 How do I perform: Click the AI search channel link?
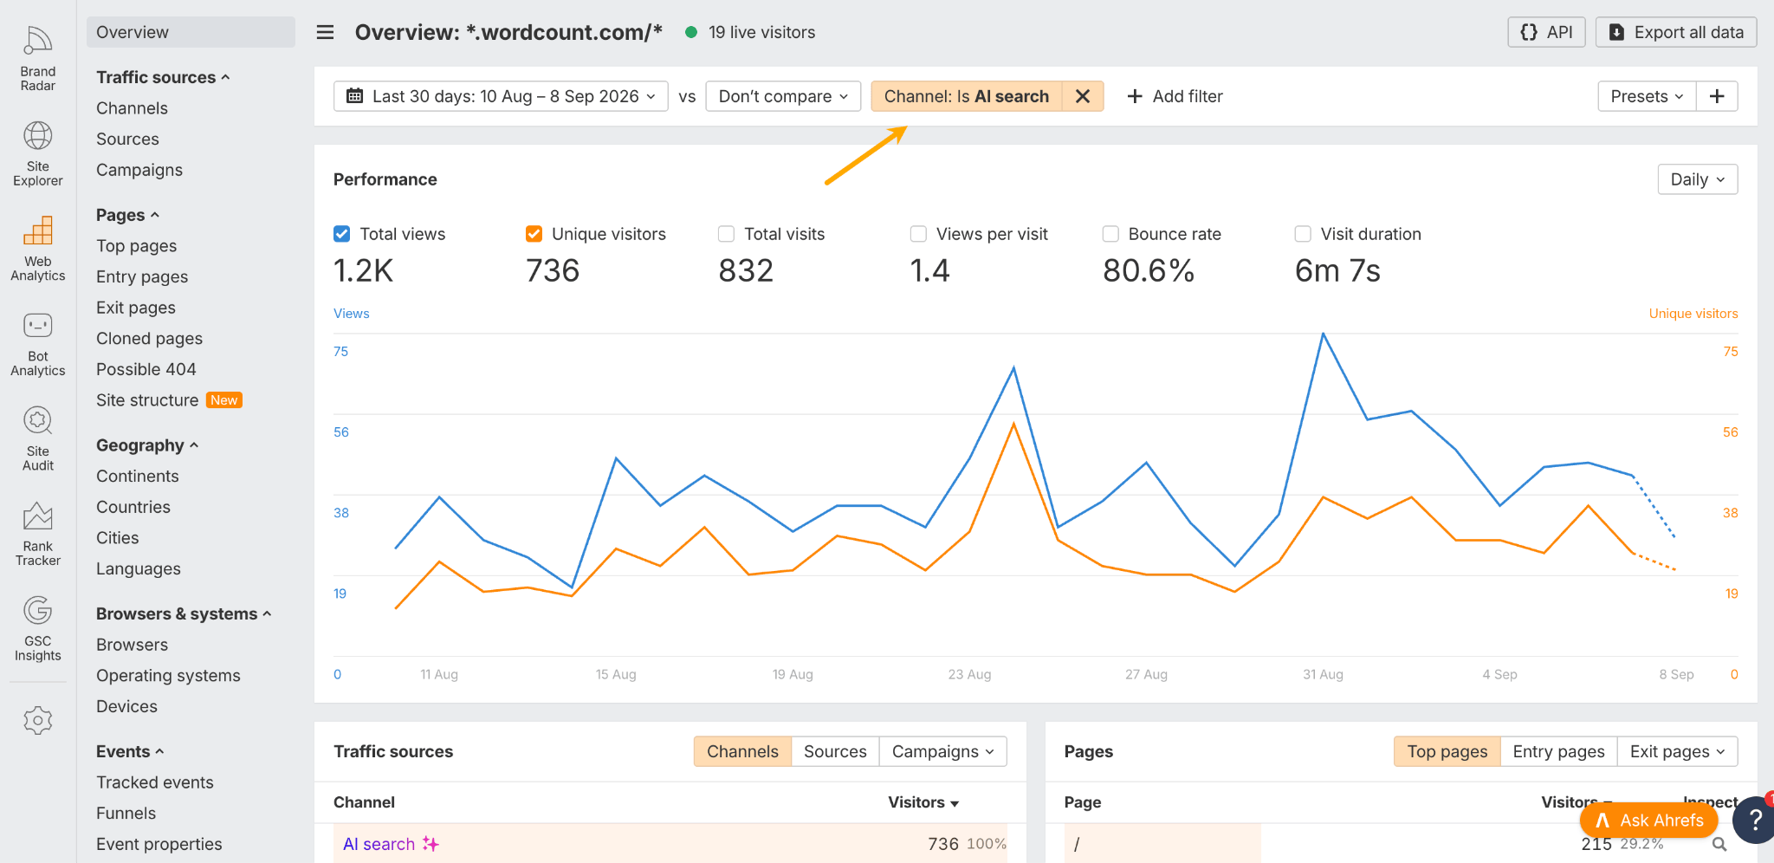[x=379, y=844]
